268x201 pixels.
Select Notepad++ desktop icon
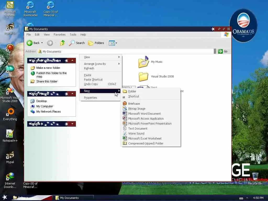tap(10, 136)
